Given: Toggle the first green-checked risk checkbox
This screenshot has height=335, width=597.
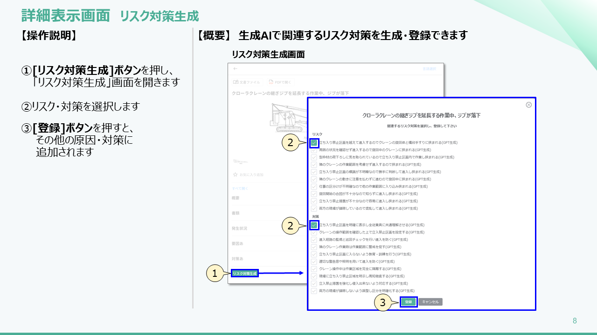Looking at the screenshot, I should (314, 143).
